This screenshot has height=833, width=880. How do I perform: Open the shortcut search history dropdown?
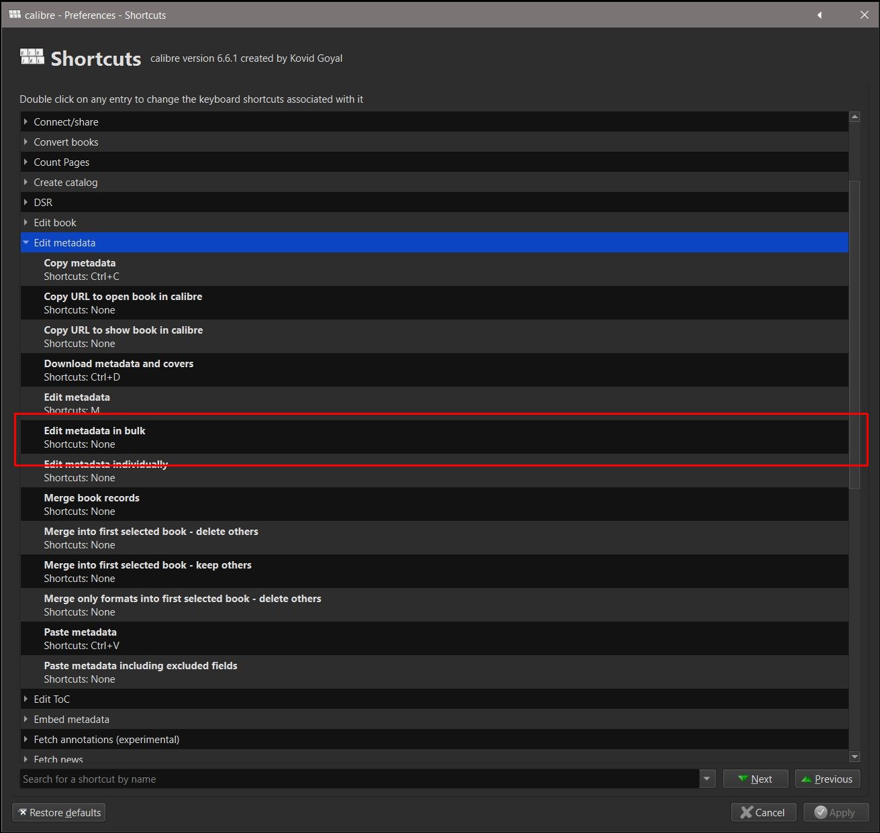coord(706,779)
